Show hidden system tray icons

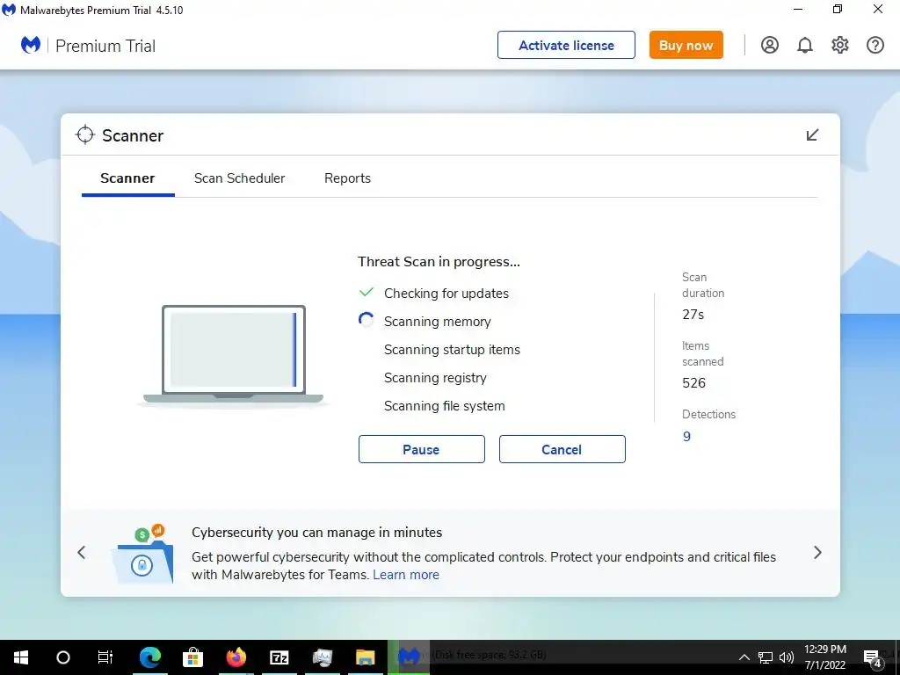pyautogui.click(x=744, y=657)
